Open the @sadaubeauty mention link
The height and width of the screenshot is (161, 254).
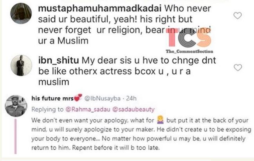click(133, 110)
